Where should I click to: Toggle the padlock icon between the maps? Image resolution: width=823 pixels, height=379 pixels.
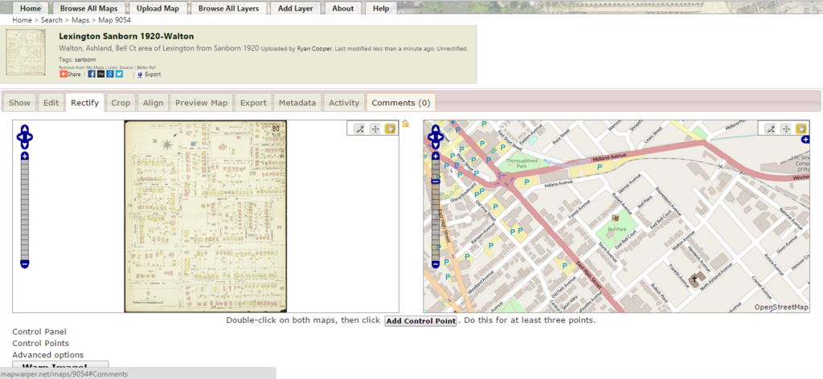tap(405, 124)
